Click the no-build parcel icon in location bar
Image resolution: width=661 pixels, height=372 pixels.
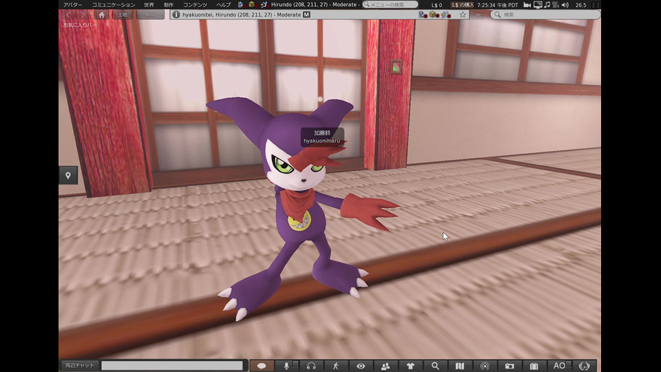point(434,14)
